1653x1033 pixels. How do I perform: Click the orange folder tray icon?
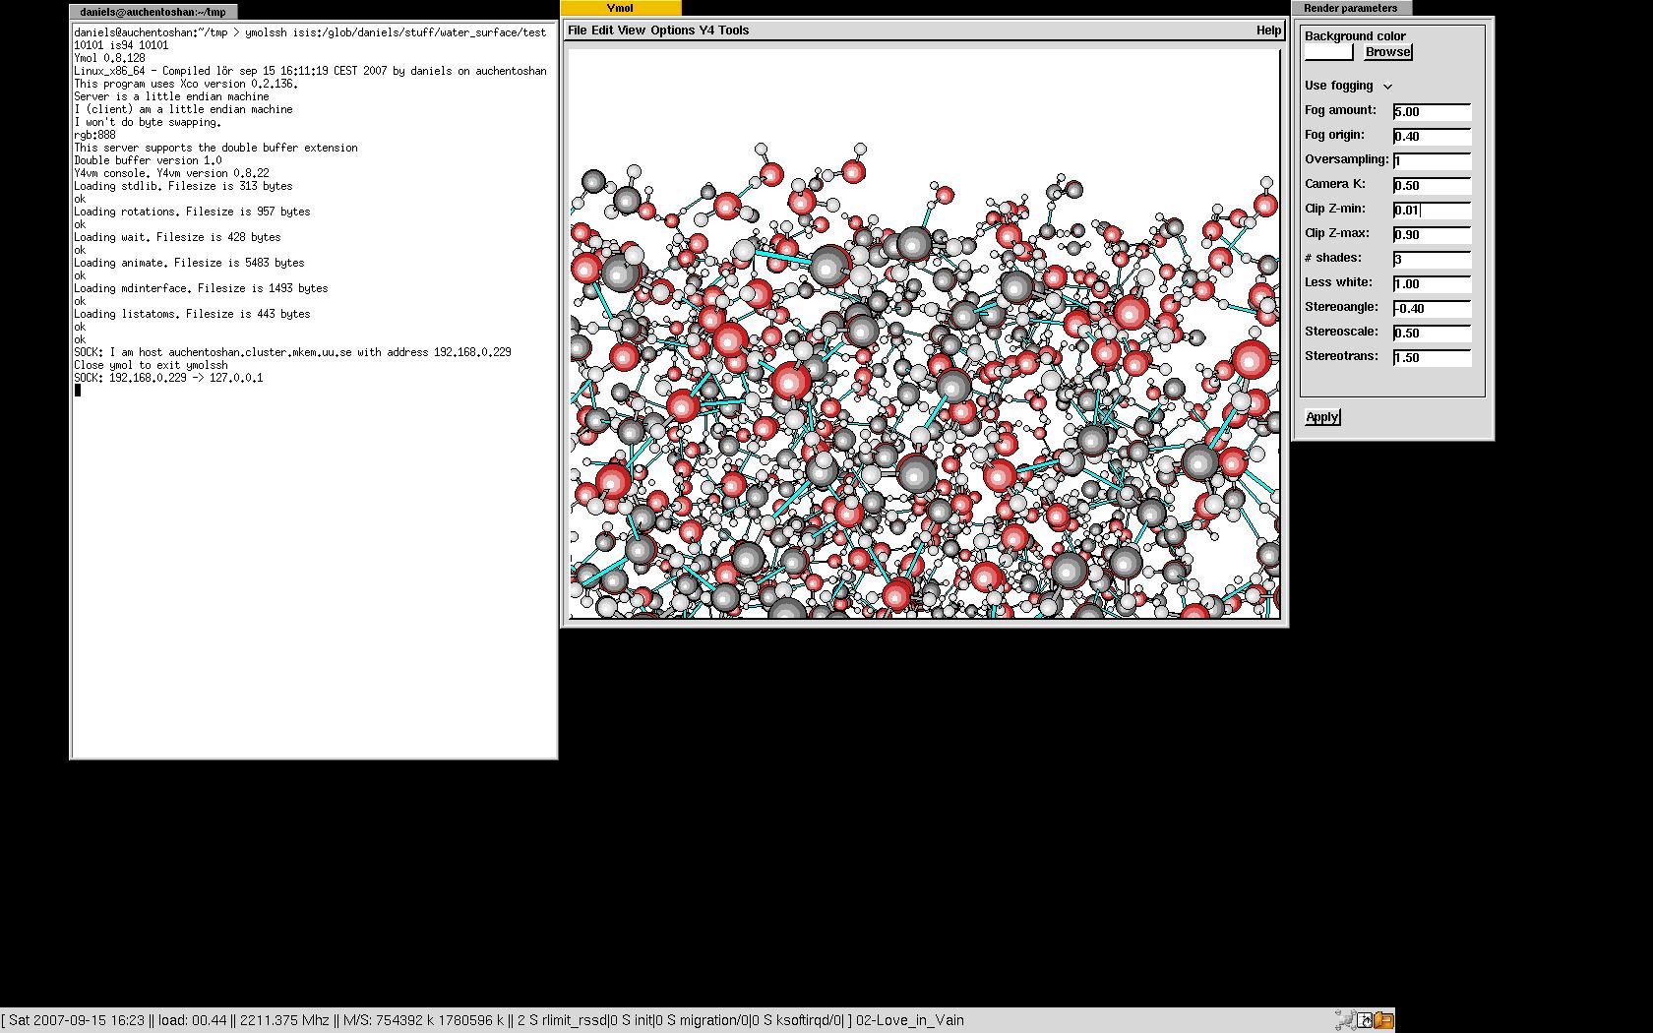(x=1383, y=1020)
